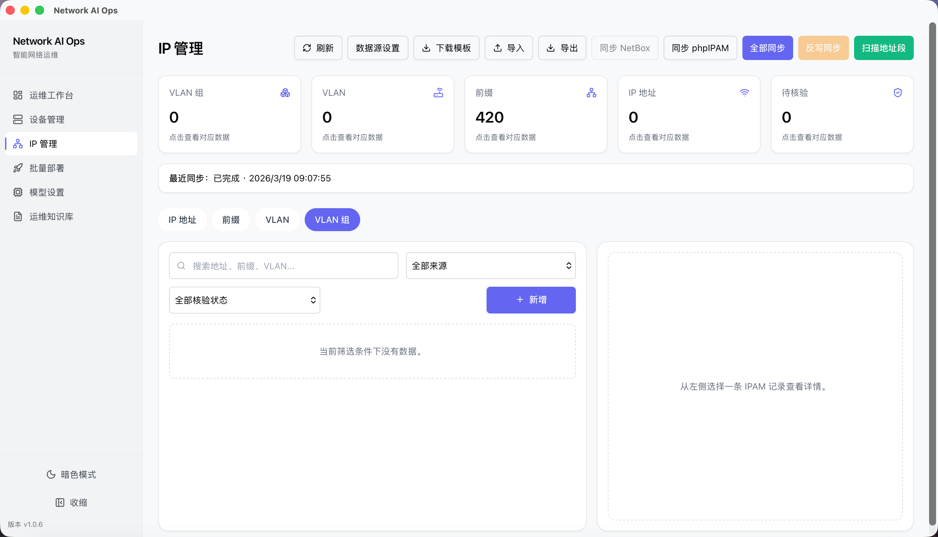Click the VLAN card router icon
Screen dimensions: 938x537
(x=438, y=93)
